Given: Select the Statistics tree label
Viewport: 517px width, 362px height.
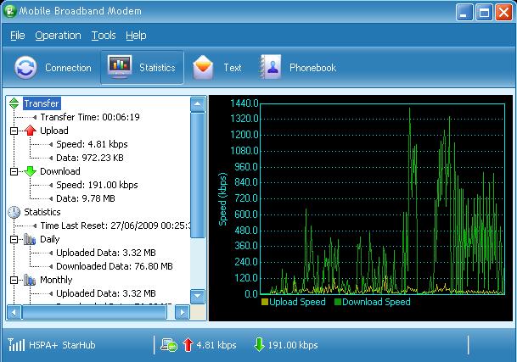Looking at the screenshot, I should [42, 212].
